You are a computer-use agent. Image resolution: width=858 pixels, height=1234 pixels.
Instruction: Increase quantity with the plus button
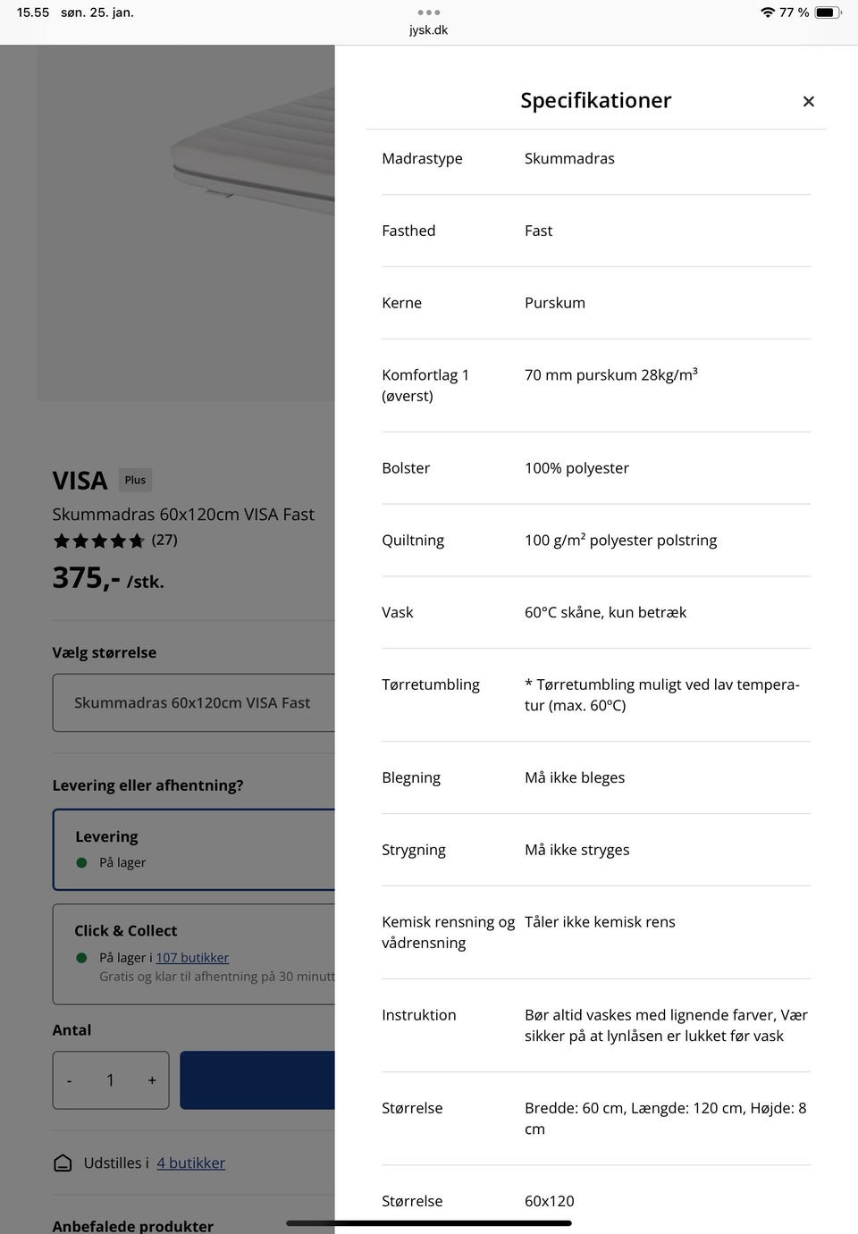(x=152, y=1080)
